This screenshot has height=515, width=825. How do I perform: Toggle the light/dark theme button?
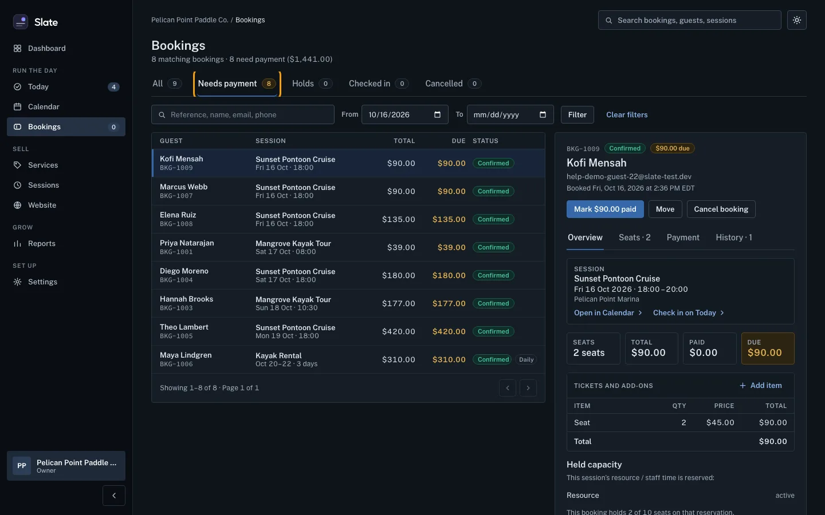(x=797, y=20)
